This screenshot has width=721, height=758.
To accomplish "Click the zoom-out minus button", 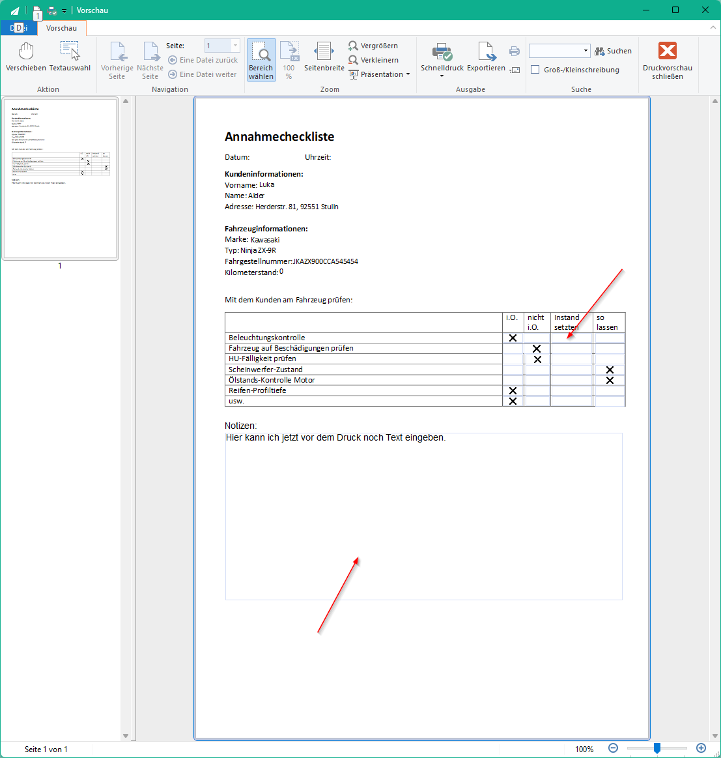I will point(613,748).
